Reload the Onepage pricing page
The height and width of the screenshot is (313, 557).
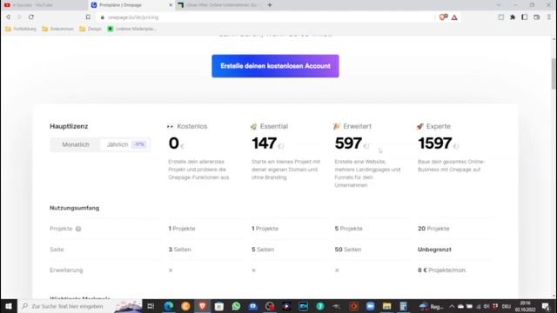coord(31,17)
